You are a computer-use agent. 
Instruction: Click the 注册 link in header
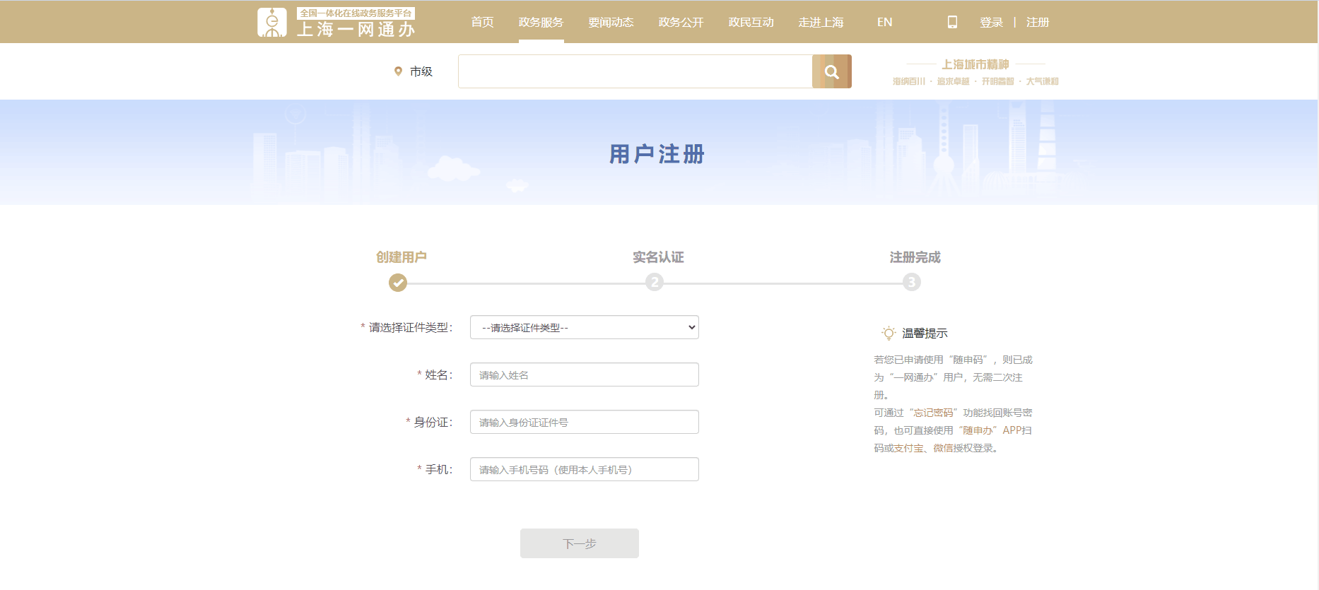click(1038, 22)
